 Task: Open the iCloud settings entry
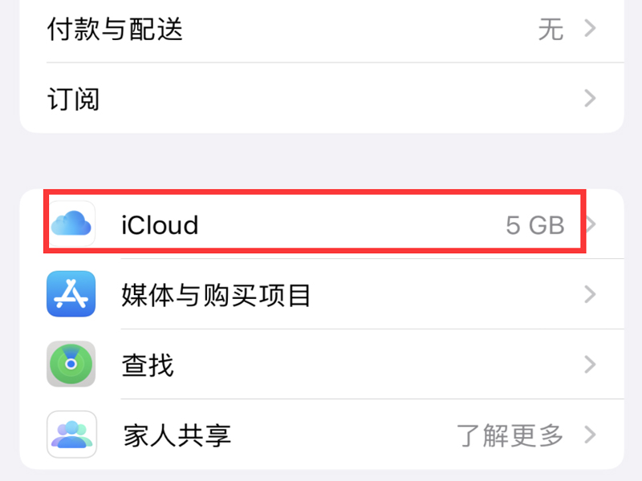160,224
